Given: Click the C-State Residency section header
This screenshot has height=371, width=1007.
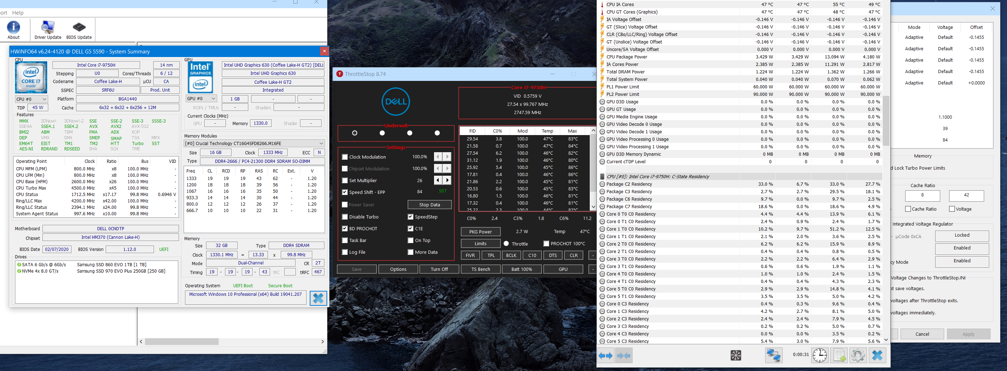Looking at the screenshot, I should [741, 177].
